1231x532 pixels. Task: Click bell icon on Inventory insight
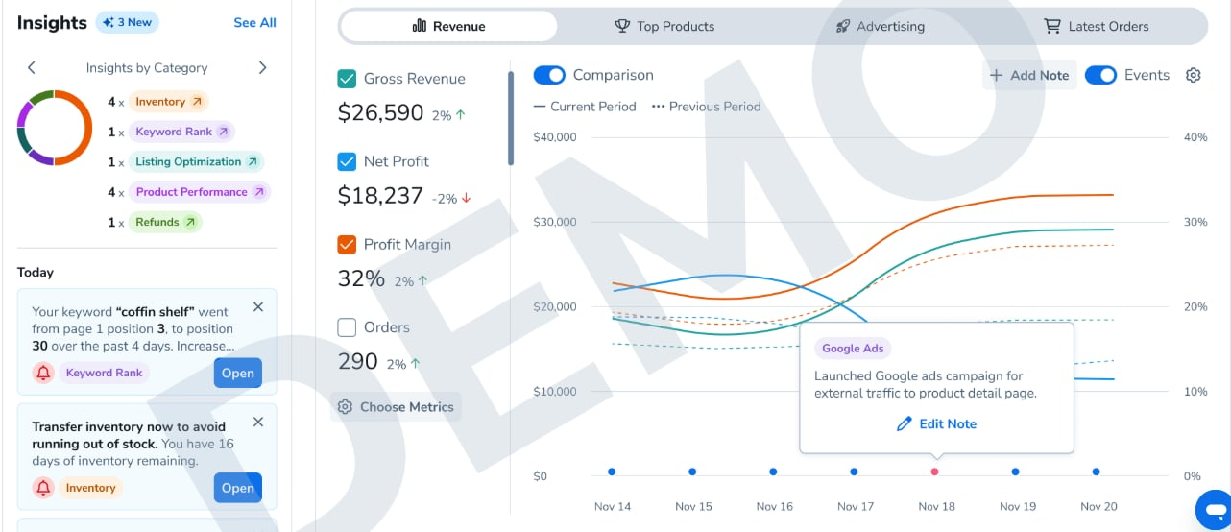pos(43,488)
